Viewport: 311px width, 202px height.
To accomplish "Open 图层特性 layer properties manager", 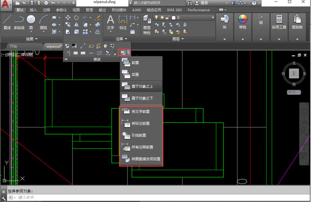I will pos(147,25).
